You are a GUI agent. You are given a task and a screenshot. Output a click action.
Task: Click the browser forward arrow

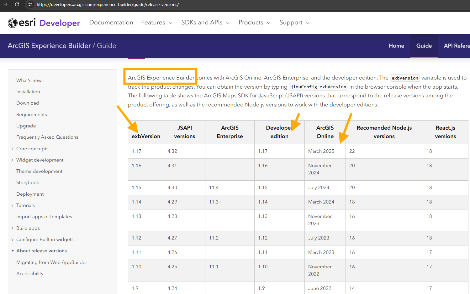pos(5,4)
